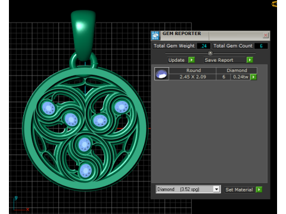Click the 2.45 X 2.09 size cell
Screen dimensions: 286x214
[192, 77]
